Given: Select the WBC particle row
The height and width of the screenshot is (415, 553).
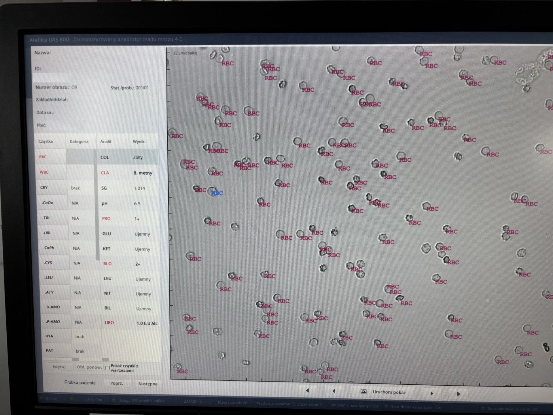Looking at the screenshot, I should coord(44,172).
